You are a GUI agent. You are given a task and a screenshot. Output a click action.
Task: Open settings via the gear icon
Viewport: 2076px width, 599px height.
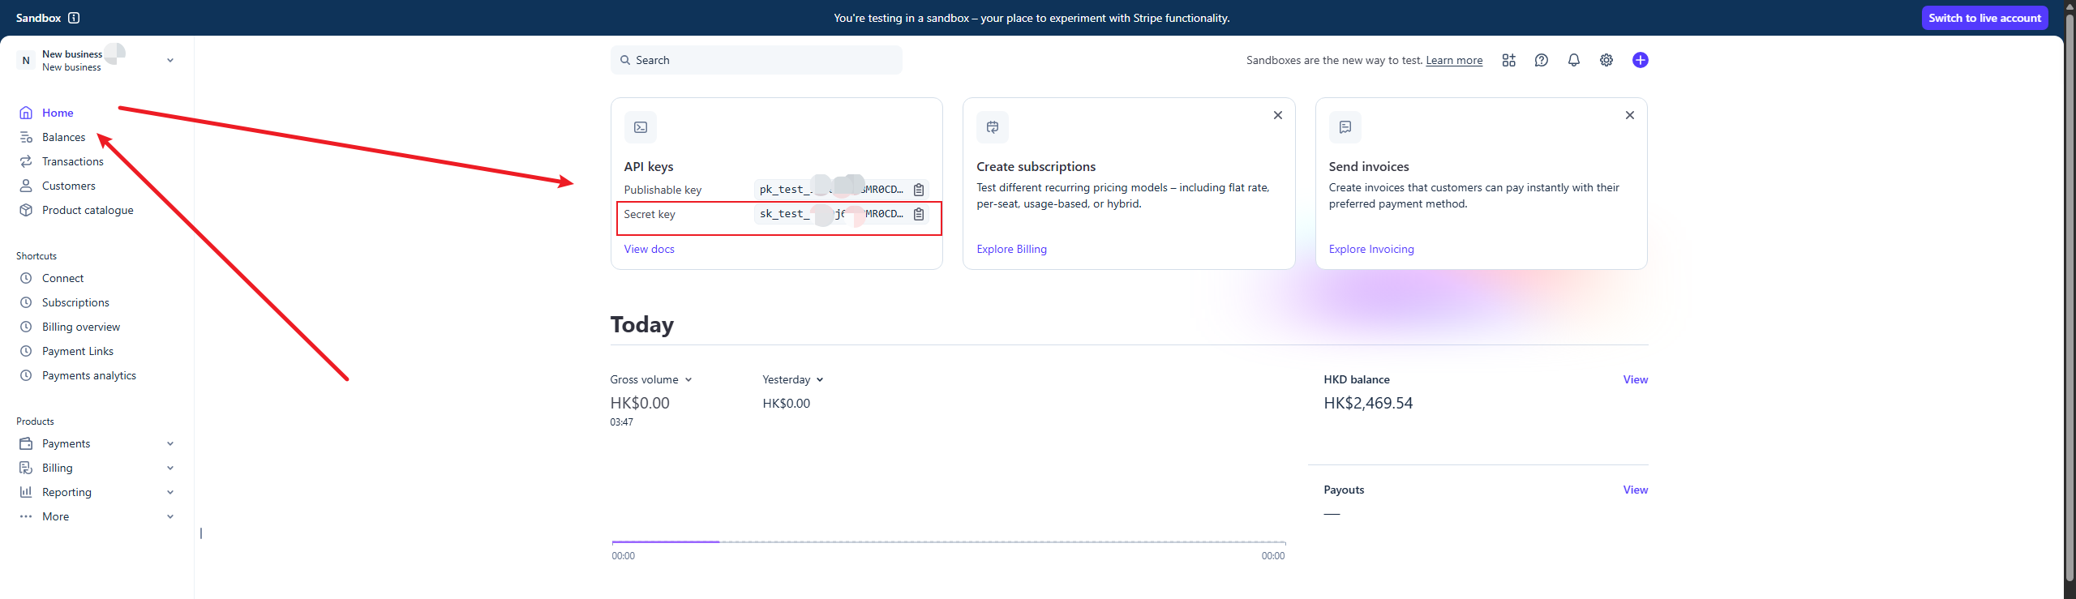click(1606, 60)
